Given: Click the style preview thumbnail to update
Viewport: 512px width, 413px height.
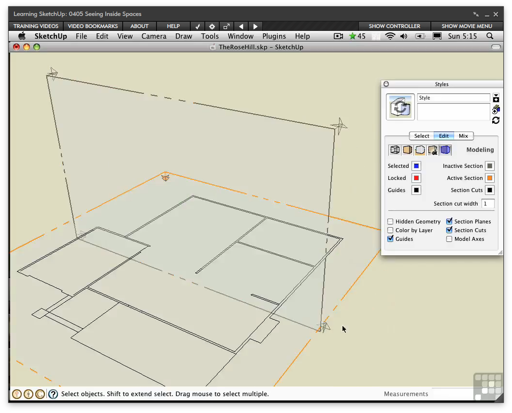Looking at the screenshot, I should [x=400, y=107].
